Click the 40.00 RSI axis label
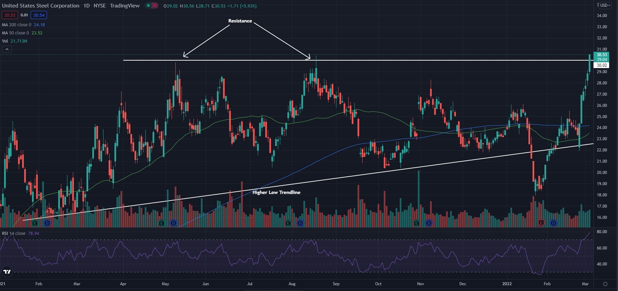The image size is (618, 291). pyautogui.click(x=602, y=264)
